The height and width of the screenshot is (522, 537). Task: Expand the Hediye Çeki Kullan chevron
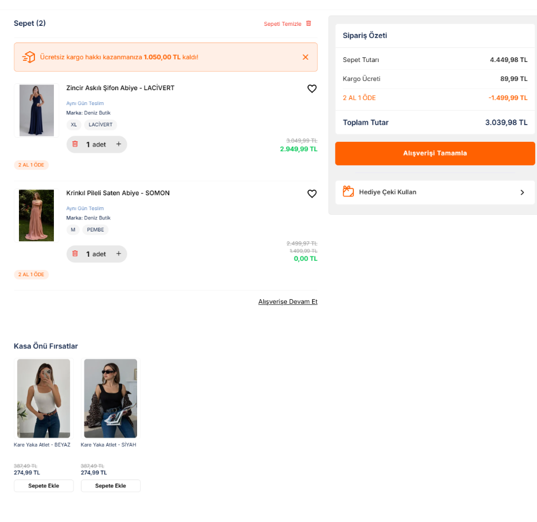click(x=522, y=192)
